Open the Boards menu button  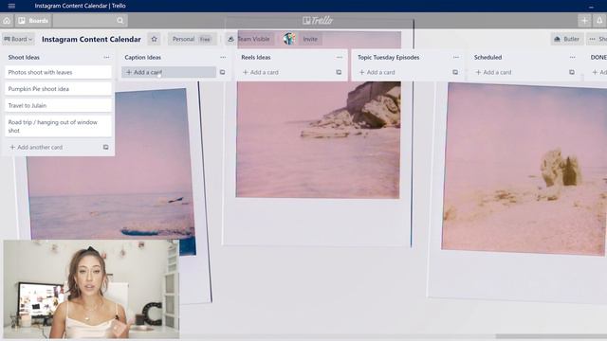pos(33,21)
